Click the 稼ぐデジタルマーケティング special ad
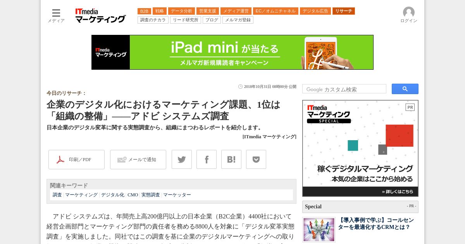Viewport: 465px width, 244px height. point(360,148)
